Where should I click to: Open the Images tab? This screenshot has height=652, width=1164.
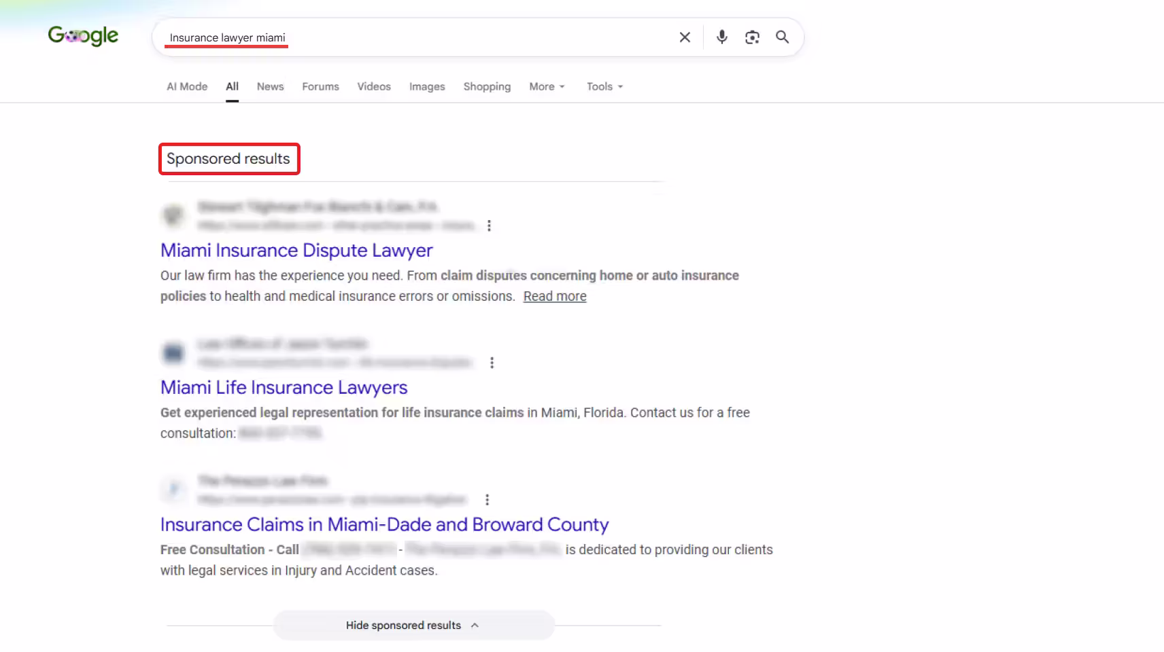tap(427, 86)
